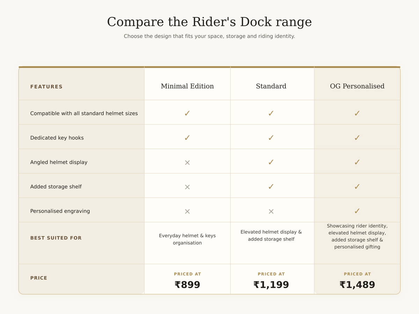Click Minimal Edition's angled helmet display cross
The height and width of the screenshot is (314, 419).
[187, 163]
